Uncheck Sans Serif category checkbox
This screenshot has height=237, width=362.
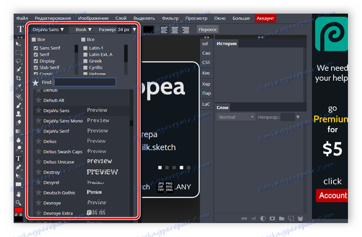click(36, 48)
